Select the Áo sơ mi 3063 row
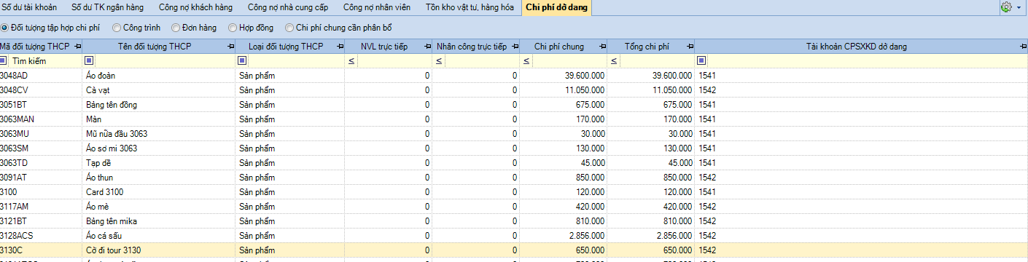 [514, 148]
